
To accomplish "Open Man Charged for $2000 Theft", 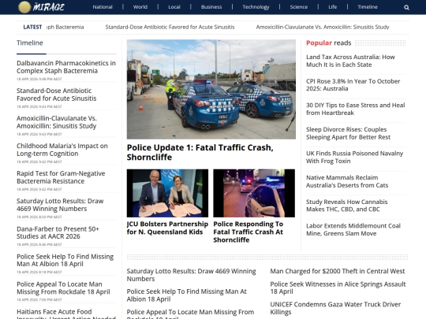I will coord(338,271).
